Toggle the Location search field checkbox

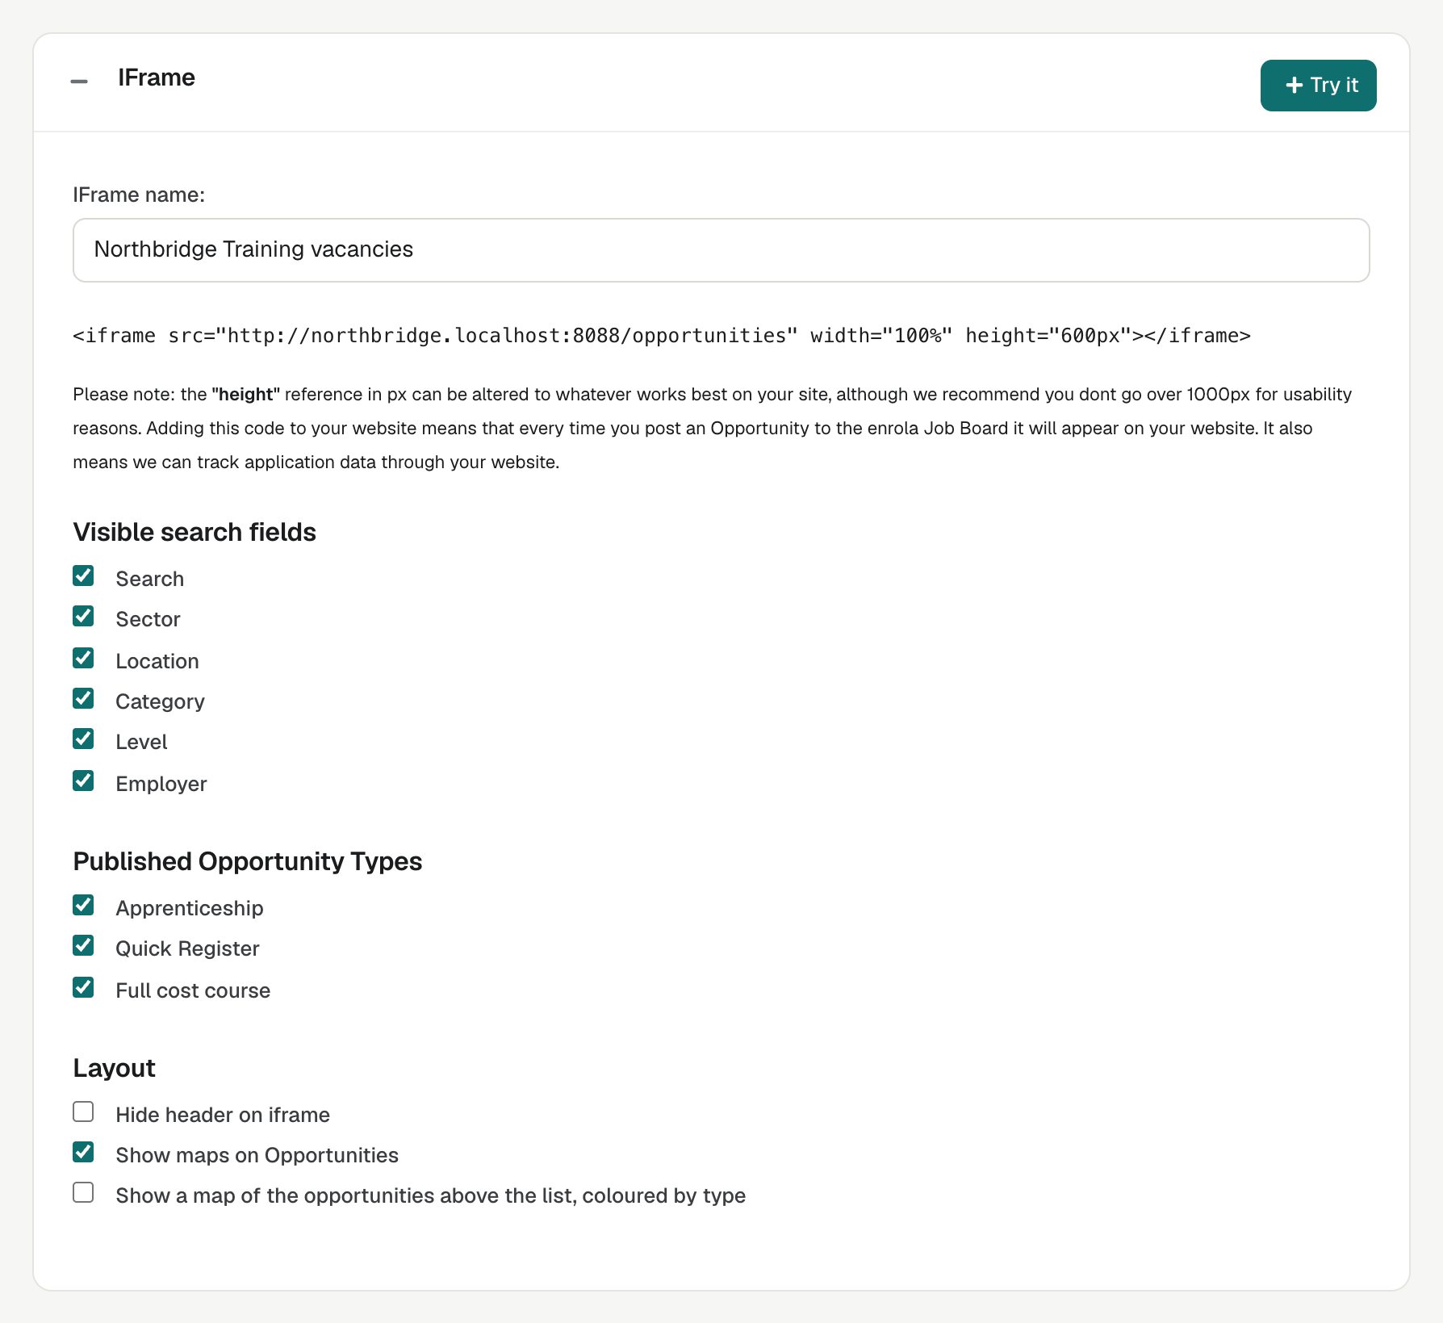coord(83,659)
